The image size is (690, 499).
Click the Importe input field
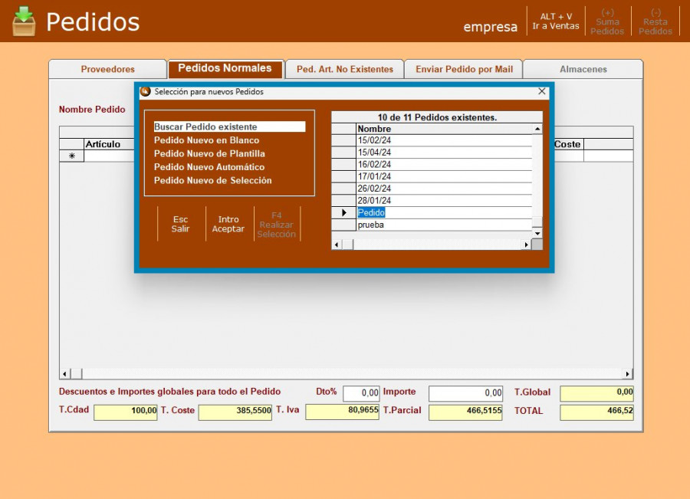[465, 393]
